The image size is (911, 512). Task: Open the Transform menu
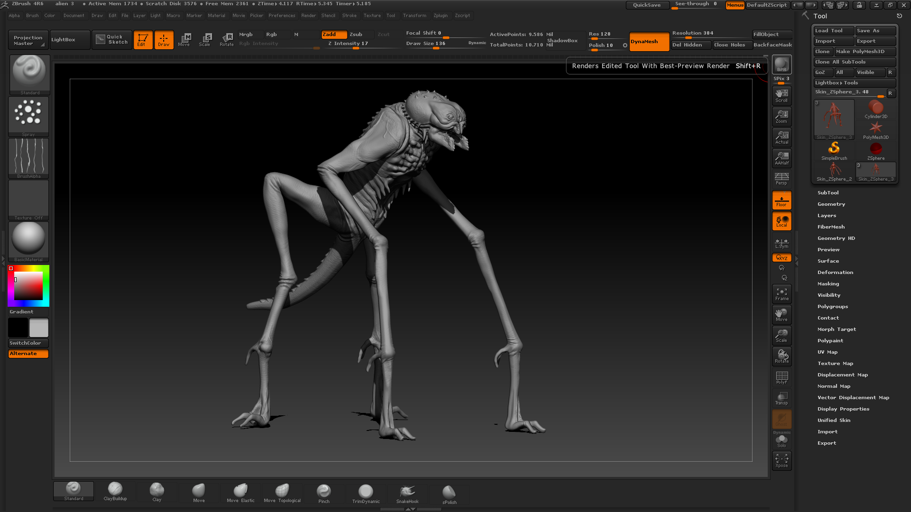(415, 16)
